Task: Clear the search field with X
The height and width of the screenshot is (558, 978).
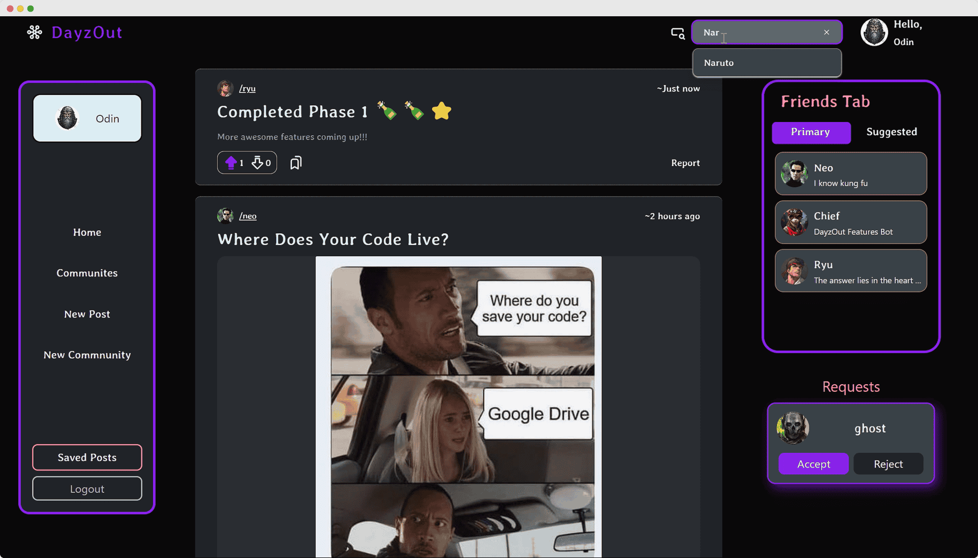Action: coord(827,33)
